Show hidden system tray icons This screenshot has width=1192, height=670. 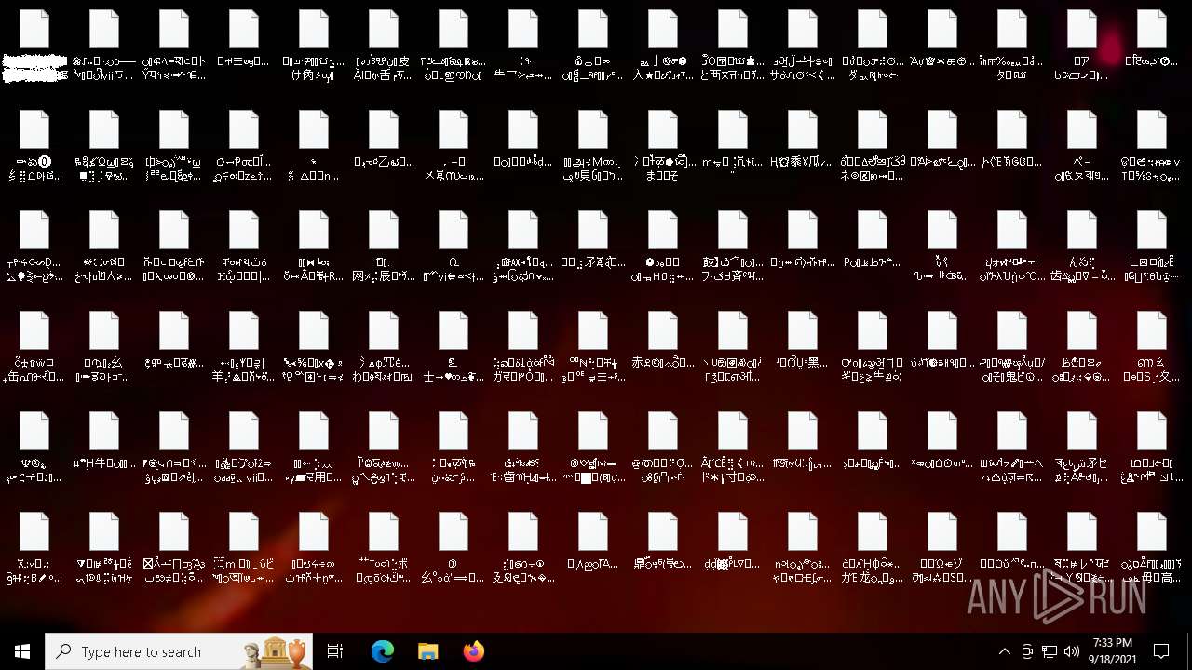1004,651
